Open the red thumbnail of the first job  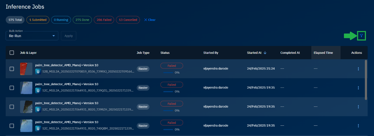(26, 69)
